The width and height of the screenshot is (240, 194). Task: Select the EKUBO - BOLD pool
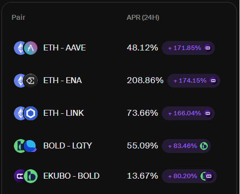71,176
